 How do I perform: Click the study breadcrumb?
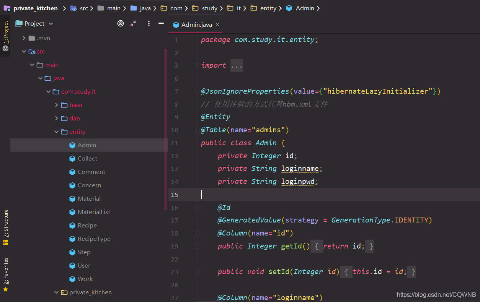pyautogui.click(x=205, y=8)
